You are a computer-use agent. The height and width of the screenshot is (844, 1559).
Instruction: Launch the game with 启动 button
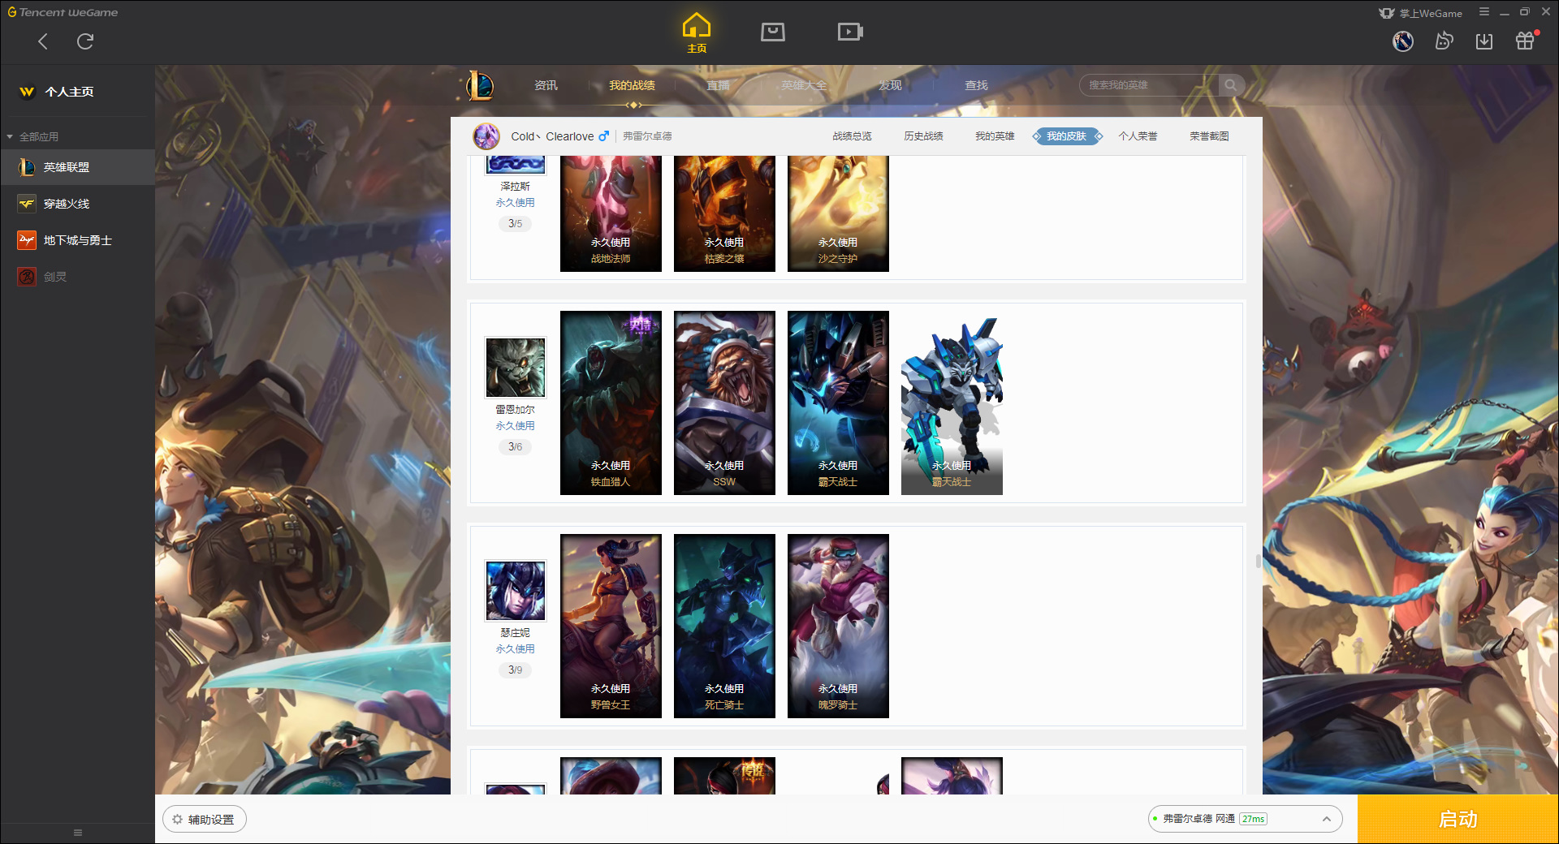click(1458, 820)
